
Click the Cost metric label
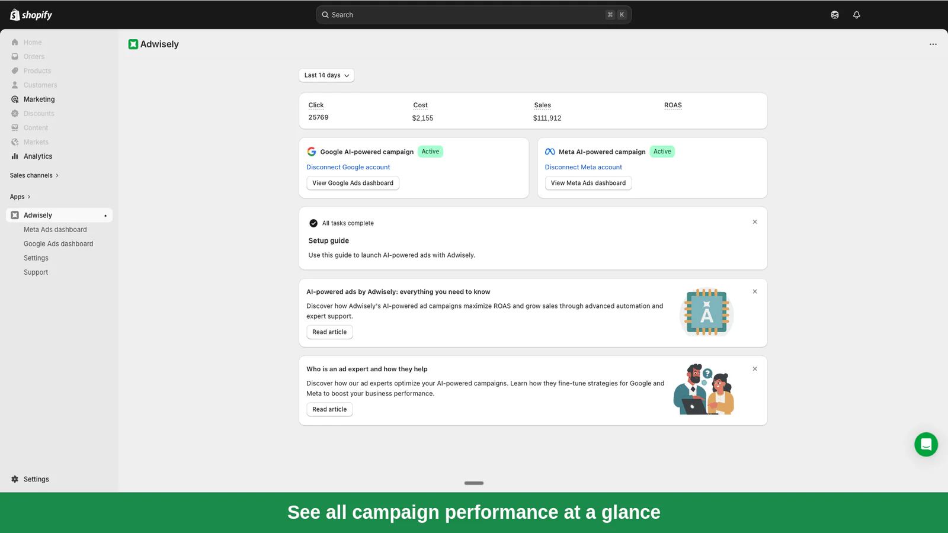click(420, 105)
